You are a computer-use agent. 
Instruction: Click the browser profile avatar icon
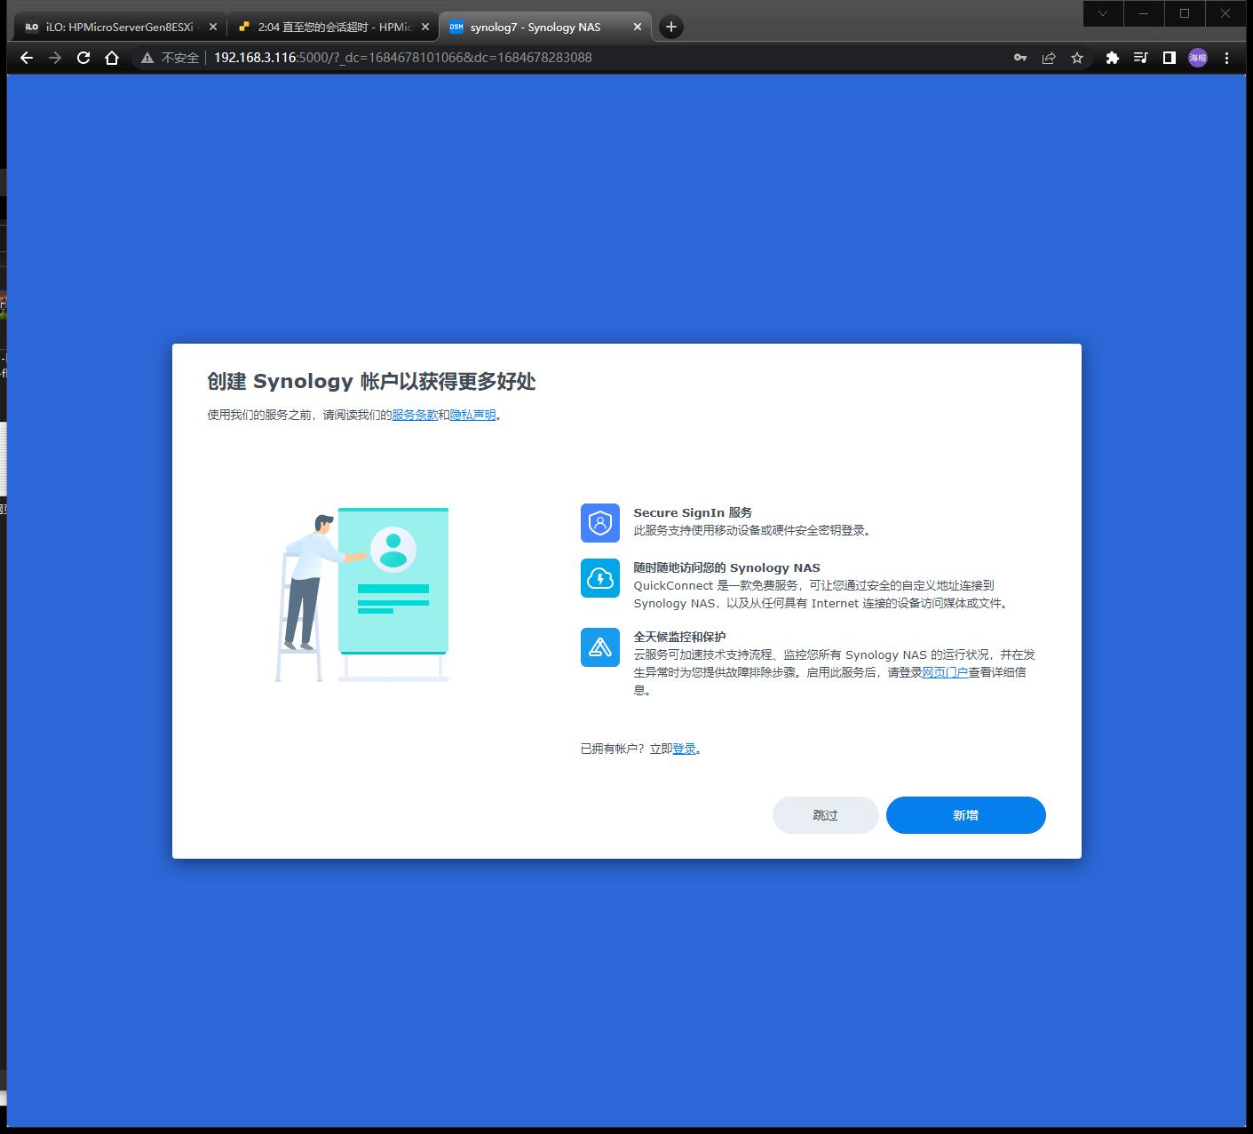(x=1196, y=57)
